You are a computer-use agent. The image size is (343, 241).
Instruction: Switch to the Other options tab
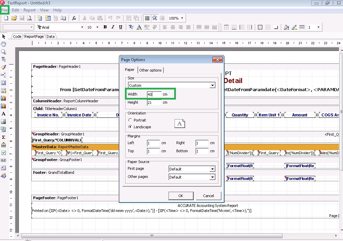click(151, 70)
